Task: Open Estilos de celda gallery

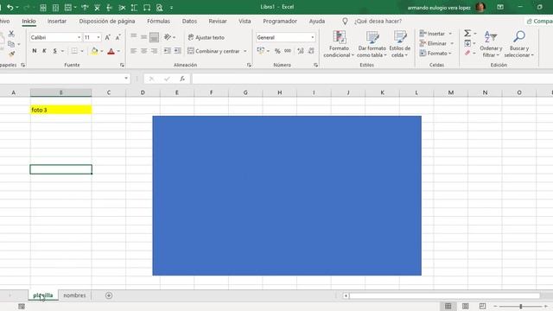Action: tap(399, 44)
